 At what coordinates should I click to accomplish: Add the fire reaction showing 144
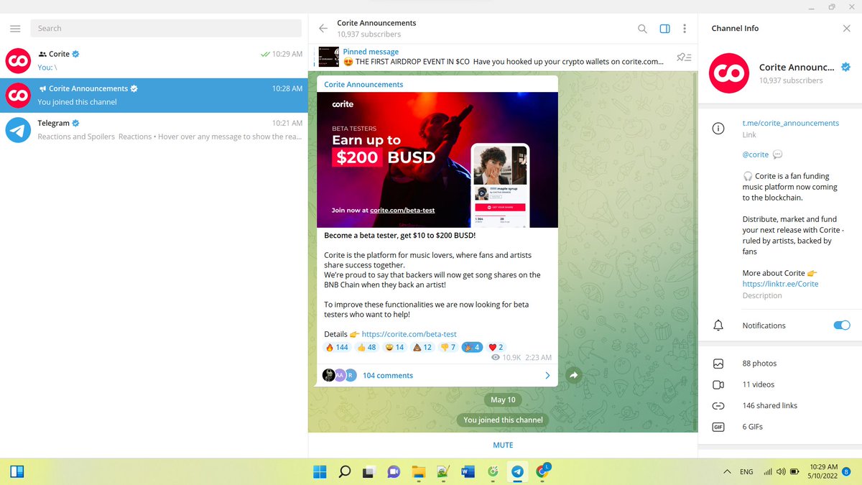337,347
